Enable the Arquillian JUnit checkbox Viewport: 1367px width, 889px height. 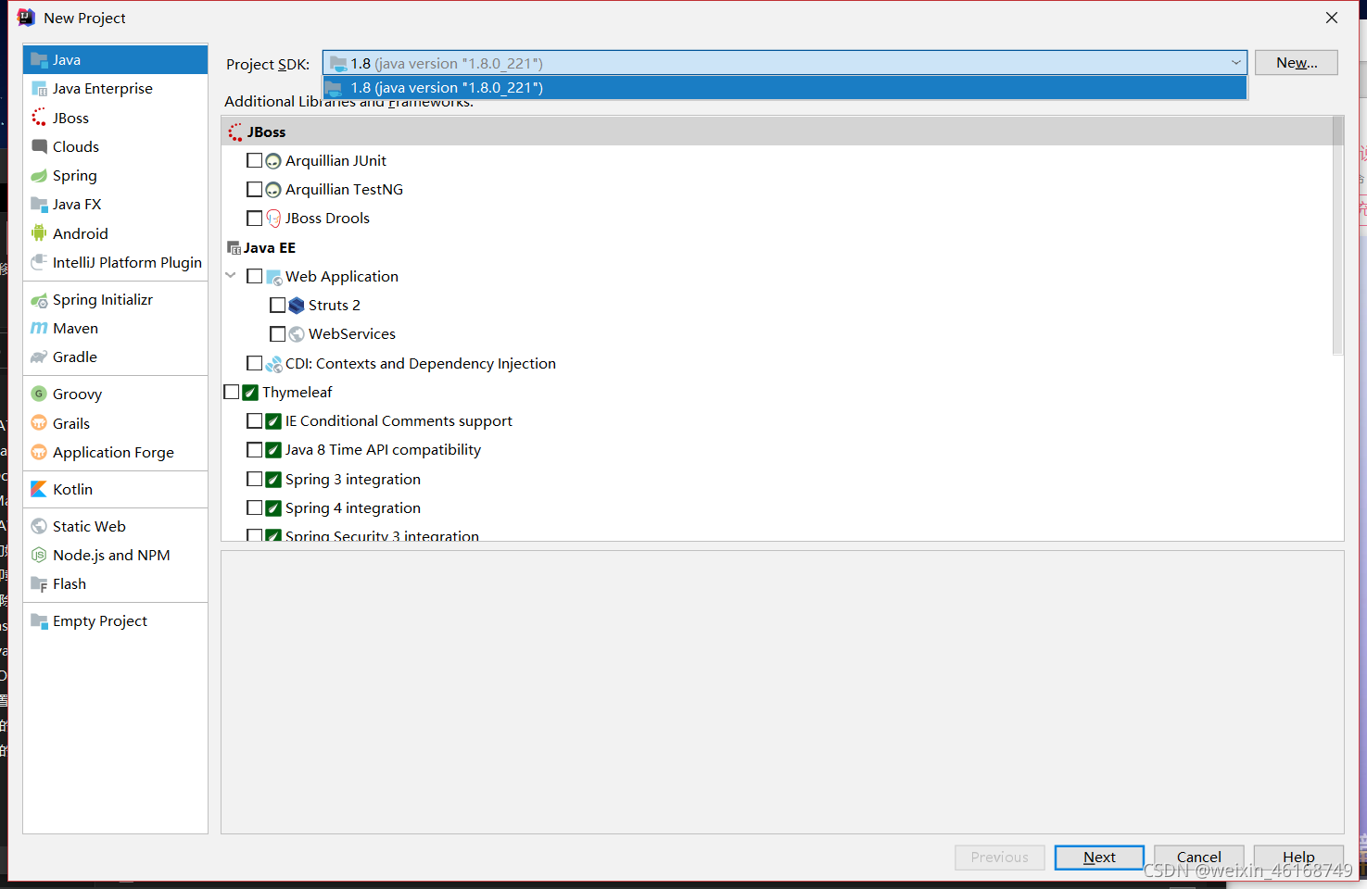point(255,160)
